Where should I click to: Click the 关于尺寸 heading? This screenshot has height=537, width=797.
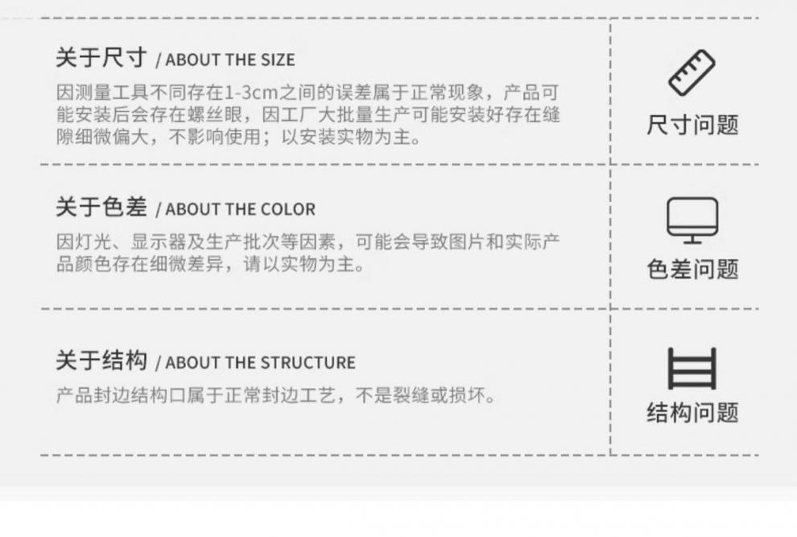point(101,58)
